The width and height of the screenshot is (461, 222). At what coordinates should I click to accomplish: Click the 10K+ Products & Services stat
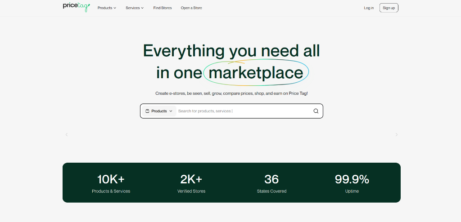coord(111,183)
